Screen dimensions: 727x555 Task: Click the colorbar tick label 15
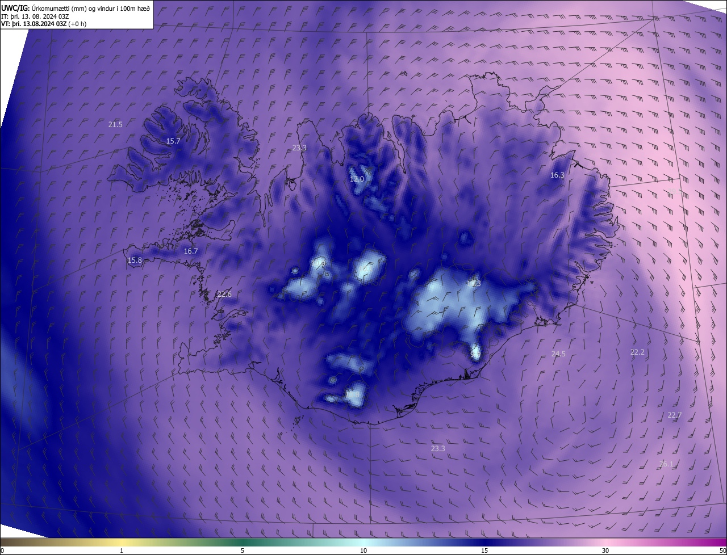484,550
